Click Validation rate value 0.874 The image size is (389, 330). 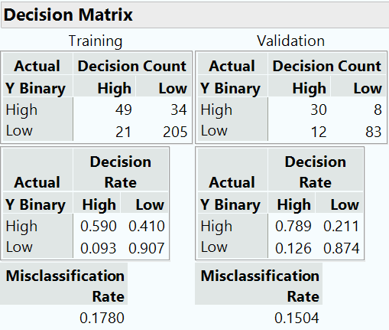click(x=342, y=248)
